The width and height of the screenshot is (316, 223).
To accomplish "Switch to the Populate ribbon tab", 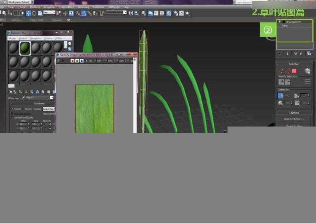I will [57, 20].
